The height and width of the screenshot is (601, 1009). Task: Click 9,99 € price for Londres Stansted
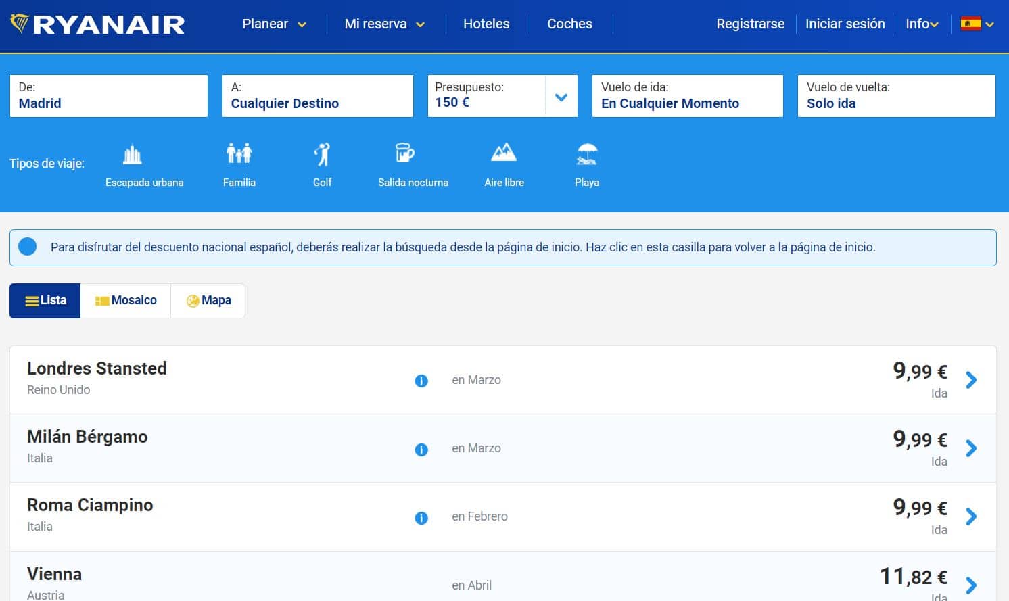pos(920,370)
